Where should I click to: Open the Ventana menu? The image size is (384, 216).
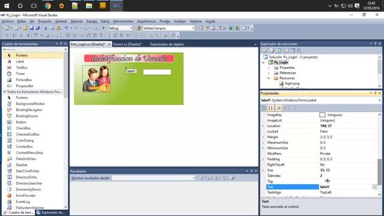[196, 22]
